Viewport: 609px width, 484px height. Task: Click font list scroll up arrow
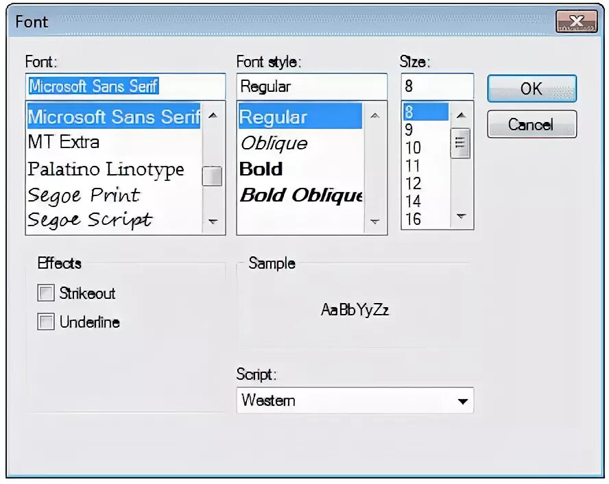pyautogui.click(x=213, y=115)
